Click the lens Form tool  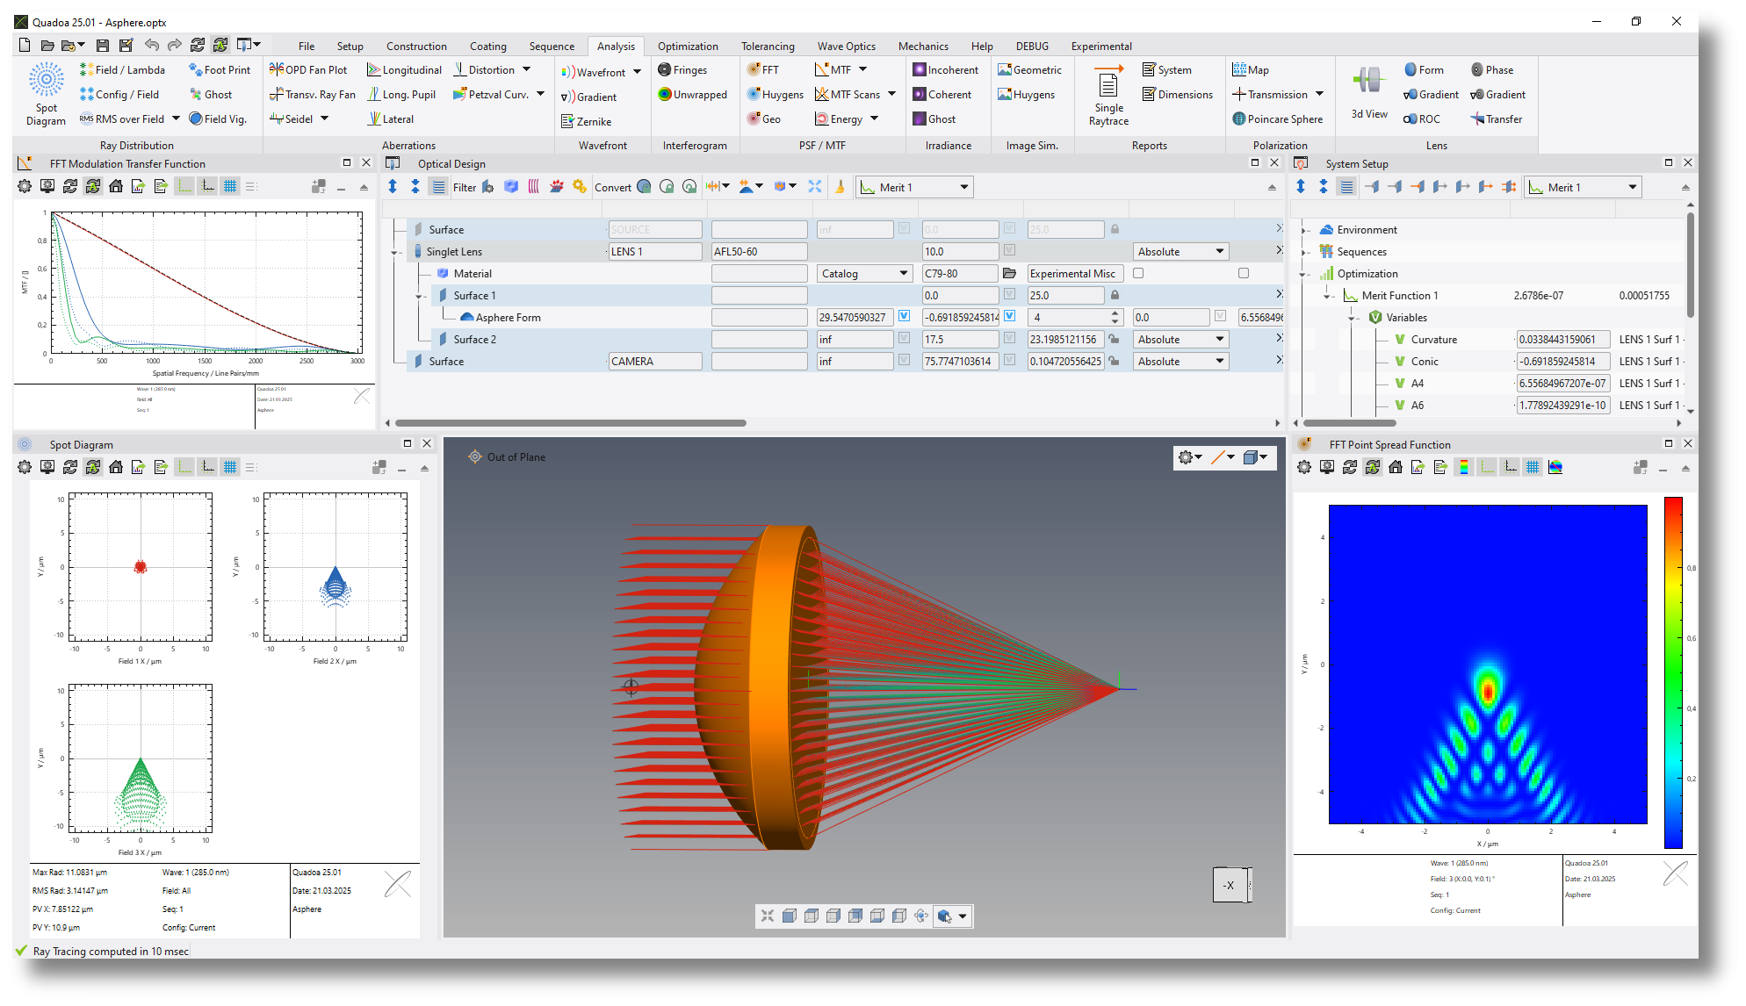[1424, 69]
